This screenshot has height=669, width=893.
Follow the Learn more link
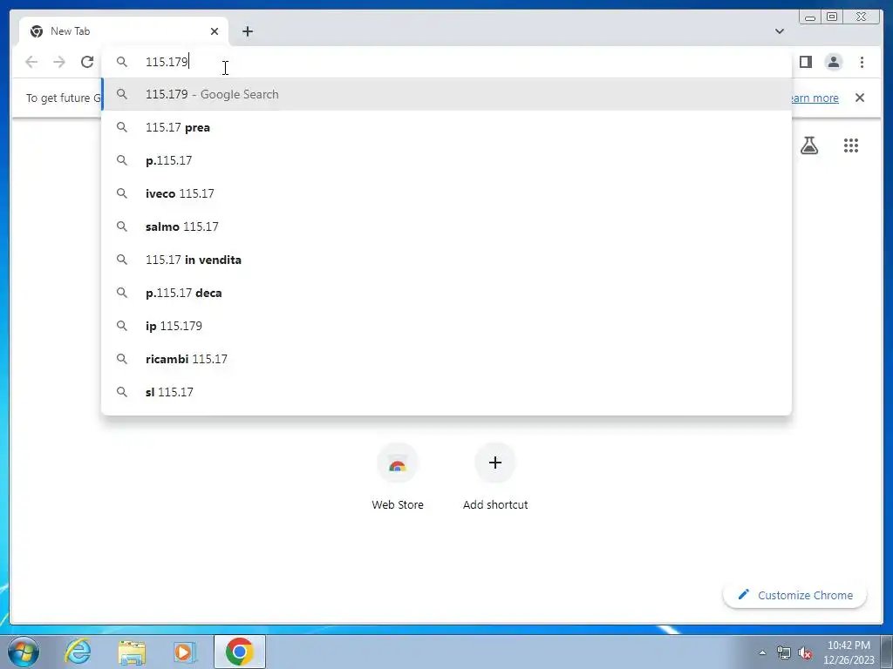click(815, 98)
